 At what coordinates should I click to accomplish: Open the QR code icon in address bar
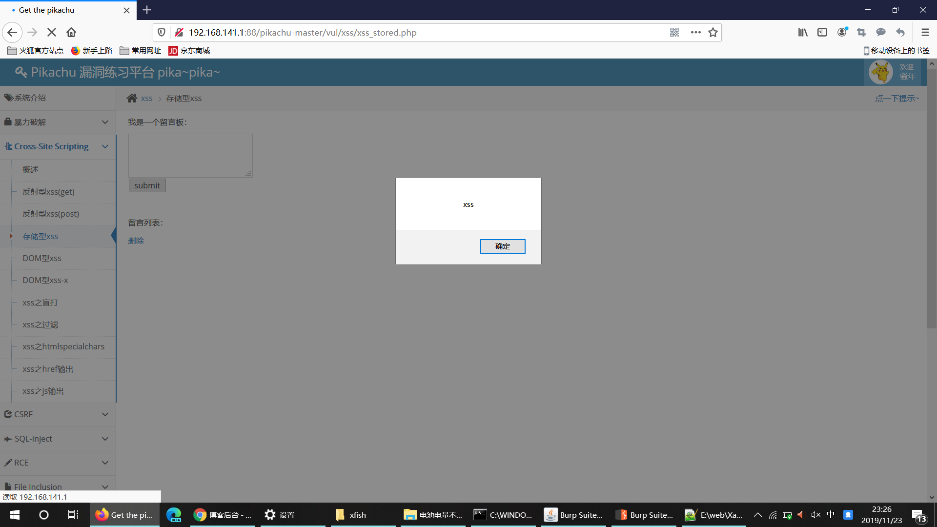pyautogui.click(x=674, y=32)
